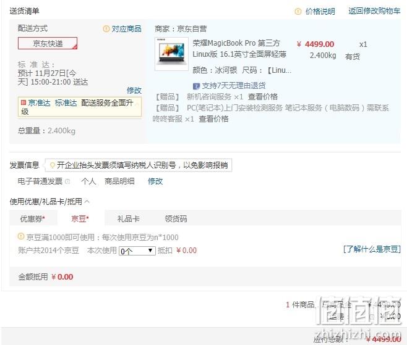This screenshot has width=407, height=345.
Task: Click 账户共2014个京豆 text
Action: click(x=48, y=251)
